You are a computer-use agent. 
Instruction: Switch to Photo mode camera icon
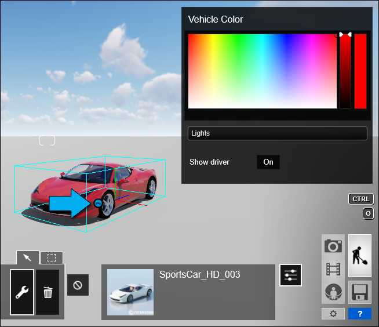(x=333, y=246)
